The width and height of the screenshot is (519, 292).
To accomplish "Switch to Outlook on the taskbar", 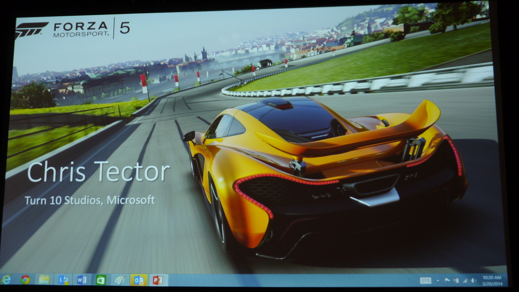I will [x=139, y=280].
